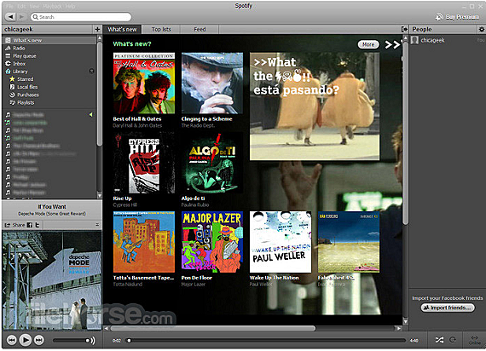
Task: Open the View menu
Action: pos(34,6)
